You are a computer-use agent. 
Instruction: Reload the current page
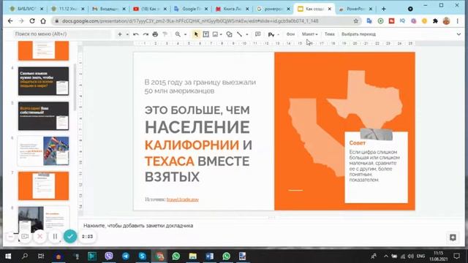coord(32,21)
